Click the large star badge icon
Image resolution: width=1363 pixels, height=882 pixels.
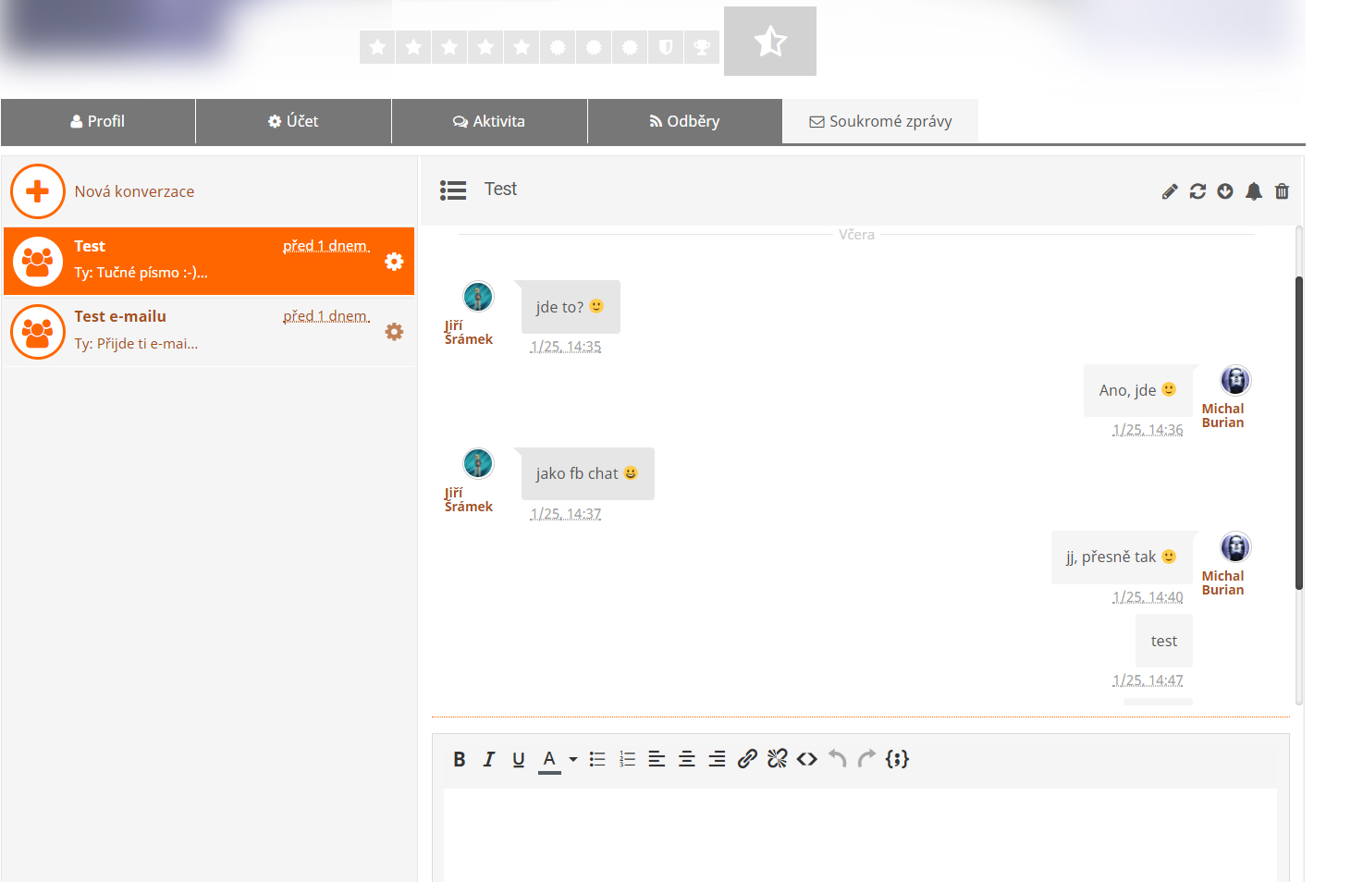[x=769, y=42]
